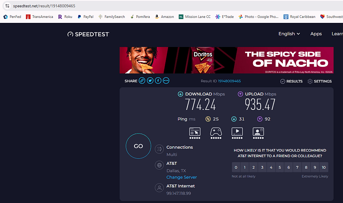The height and width of the screenshot is (203, 343).
Task: Open the Amazon bookmark
Action: [164, 17]
